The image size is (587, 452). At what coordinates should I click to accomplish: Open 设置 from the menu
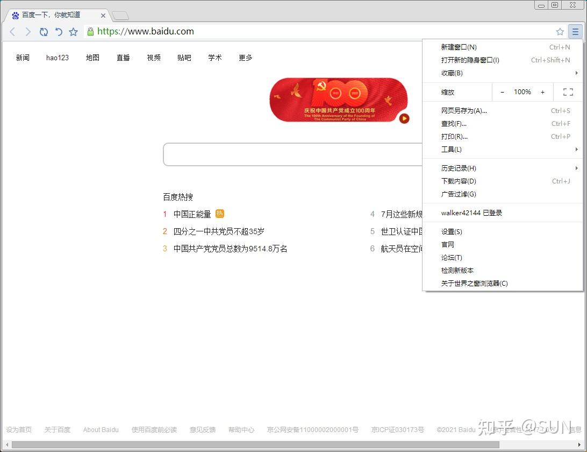click(452, 231)
